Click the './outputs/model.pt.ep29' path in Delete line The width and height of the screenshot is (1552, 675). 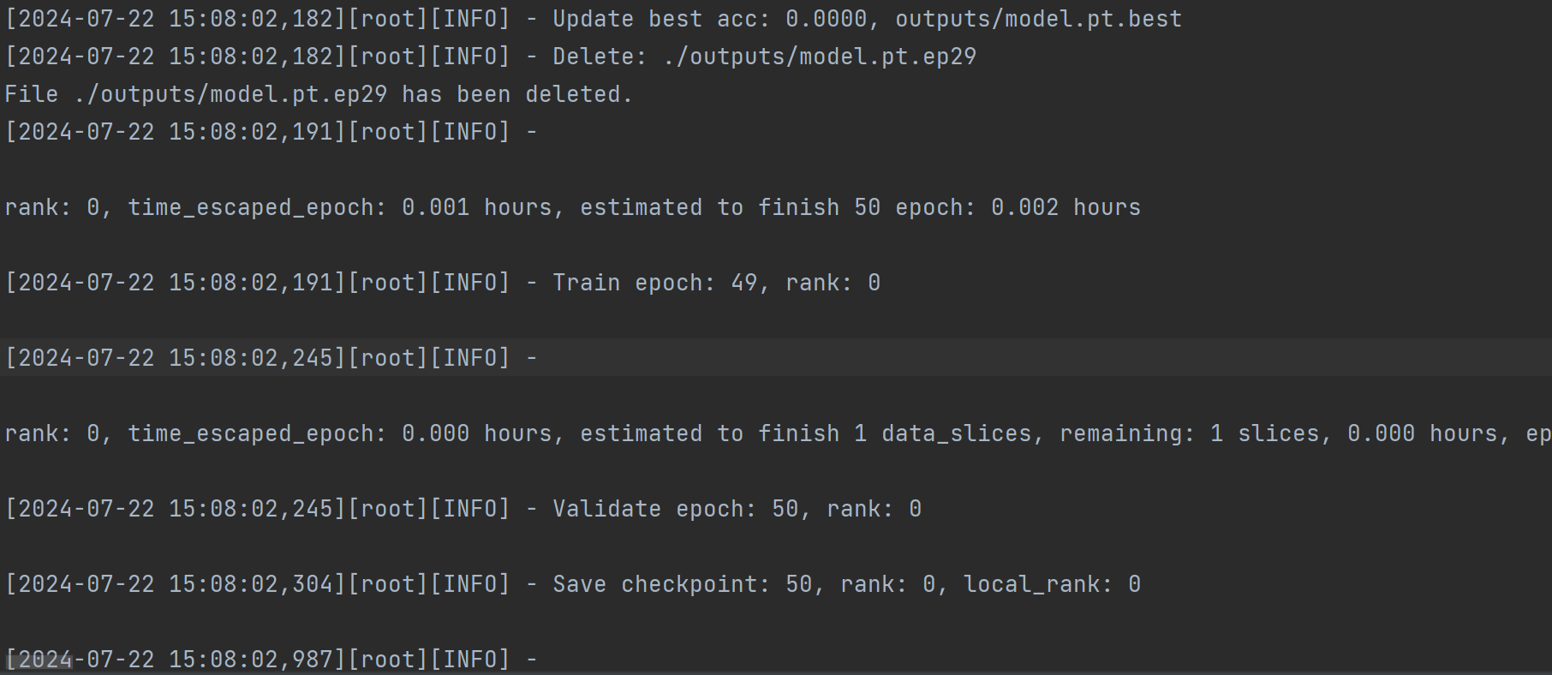(x=819, y=57)
